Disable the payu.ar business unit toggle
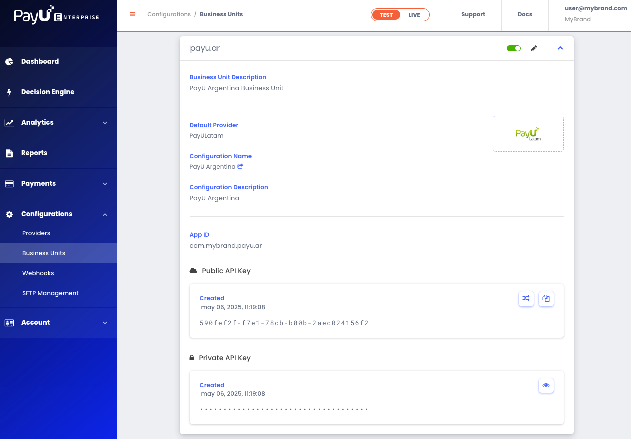 click(514, 48)
